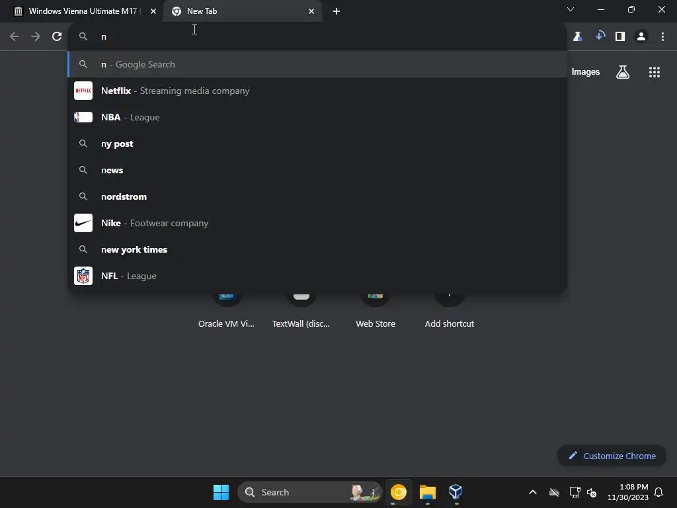677x508 pixels.
Task: Open tab search dropdown chevron
Action: (x=571, y=9)
